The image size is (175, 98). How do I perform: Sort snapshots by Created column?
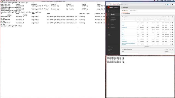(167, 51)
